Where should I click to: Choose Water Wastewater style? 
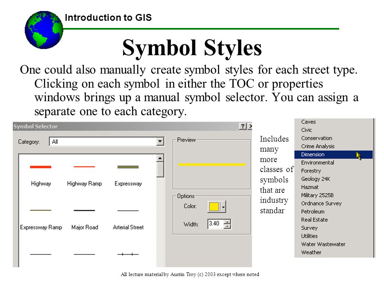[323, 244]
